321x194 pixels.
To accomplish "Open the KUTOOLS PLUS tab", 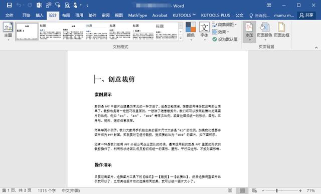I will [215, 15].
